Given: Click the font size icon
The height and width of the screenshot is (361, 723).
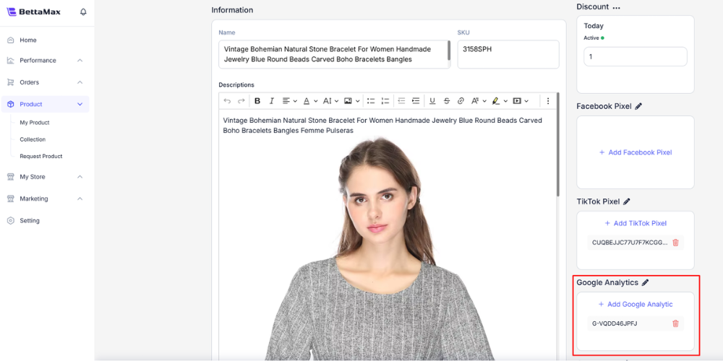Looking at the screenshot, I should [327, 101].
